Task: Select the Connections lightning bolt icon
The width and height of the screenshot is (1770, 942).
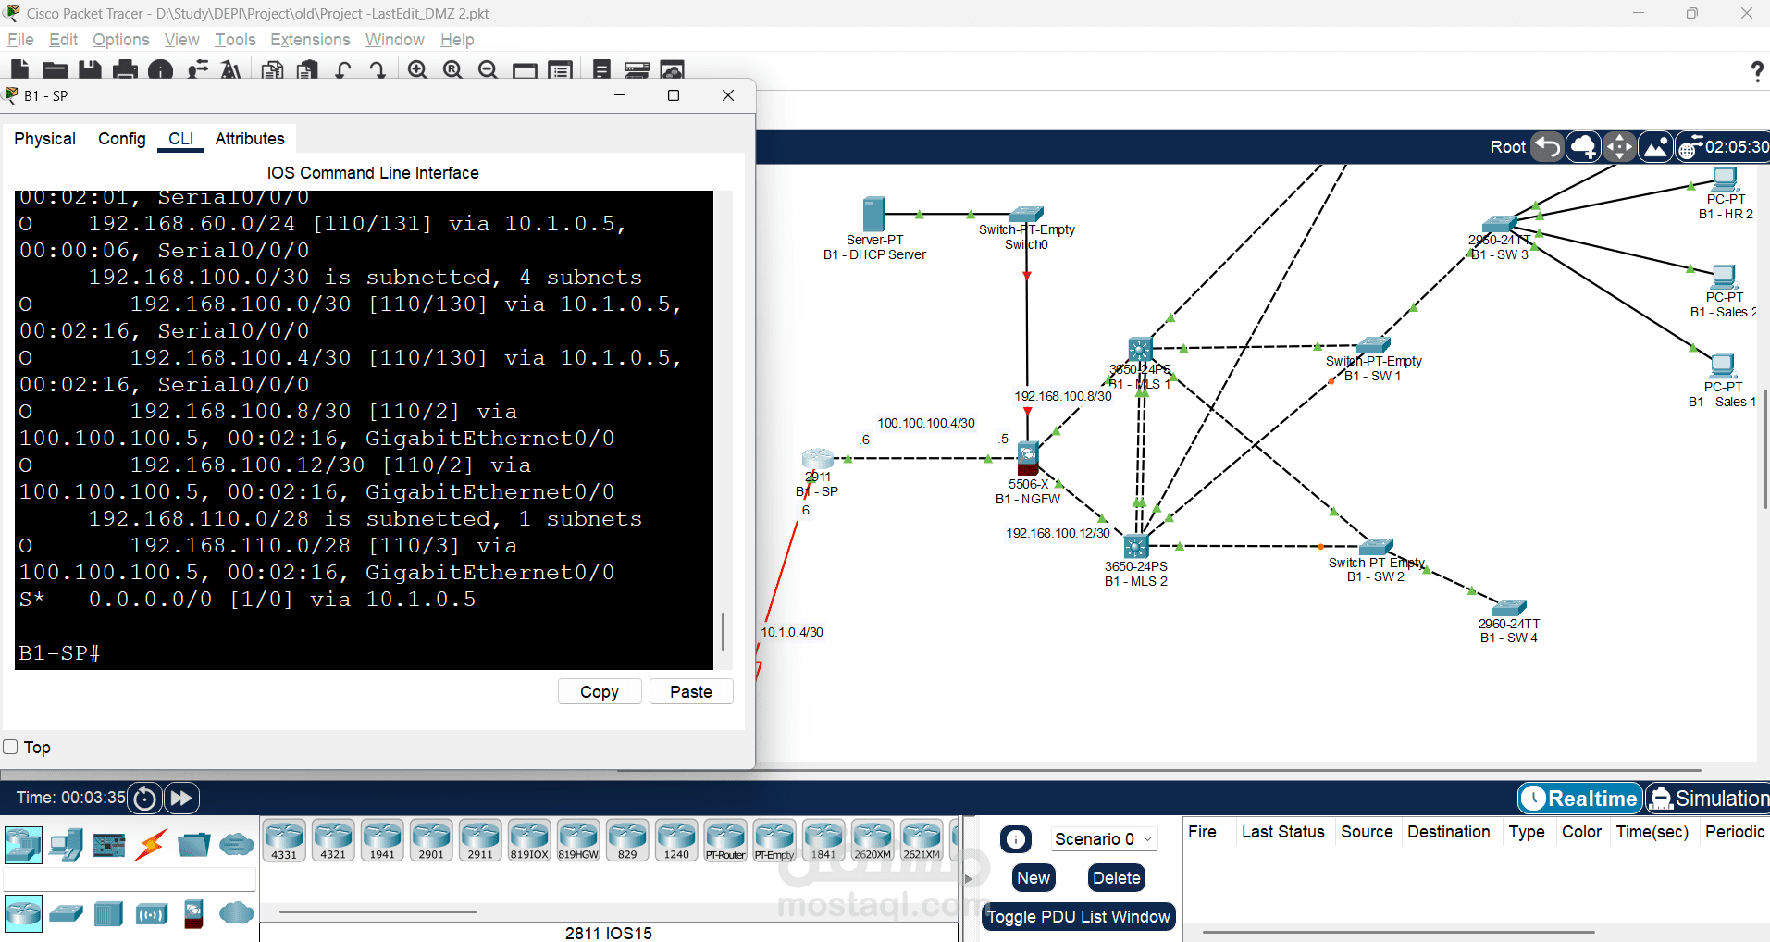Action: [x=151, y=844]
